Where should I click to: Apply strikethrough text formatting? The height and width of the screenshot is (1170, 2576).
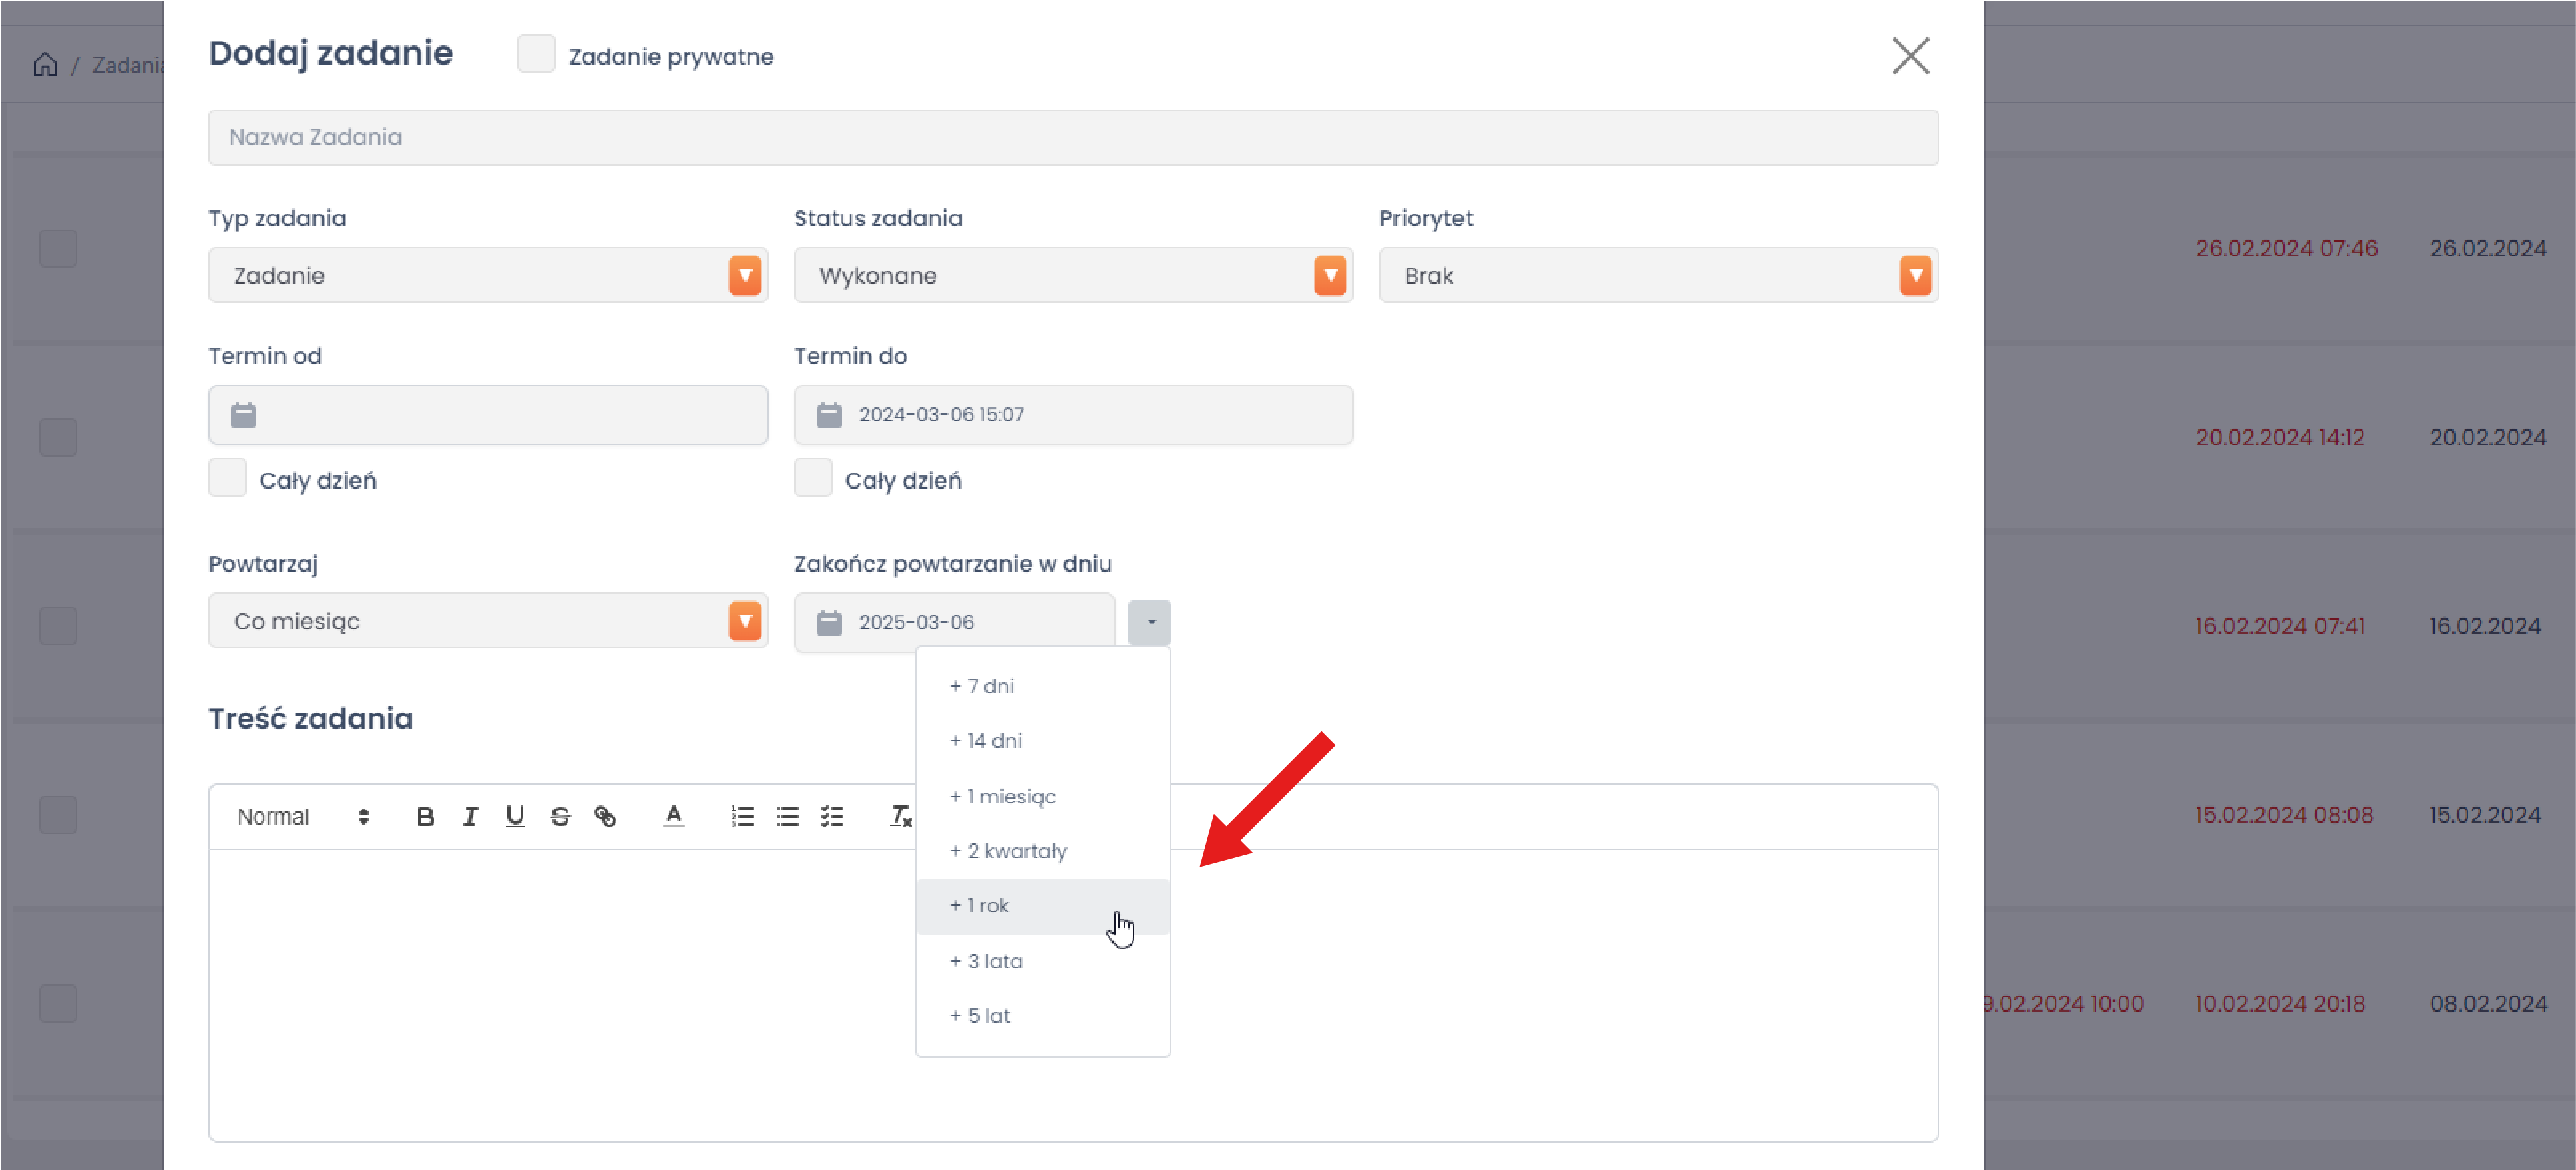tap(560, 817)
